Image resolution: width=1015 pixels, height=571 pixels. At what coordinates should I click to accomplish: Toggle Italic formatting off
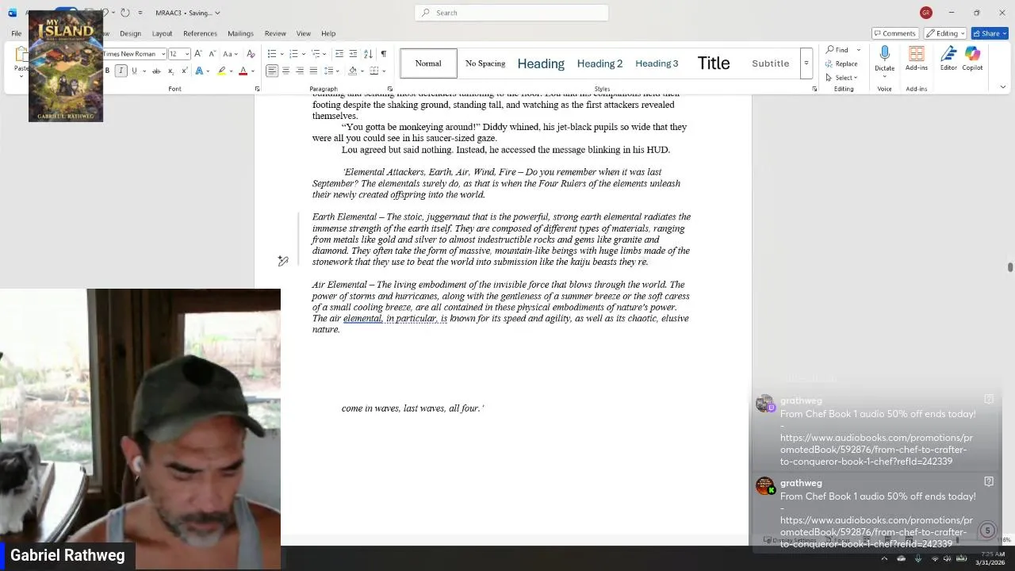(121, 71)
